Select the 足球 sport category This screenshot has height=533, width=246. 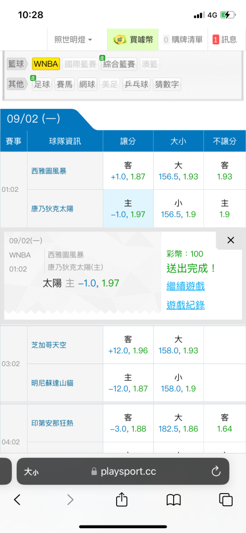coord(42,84)
